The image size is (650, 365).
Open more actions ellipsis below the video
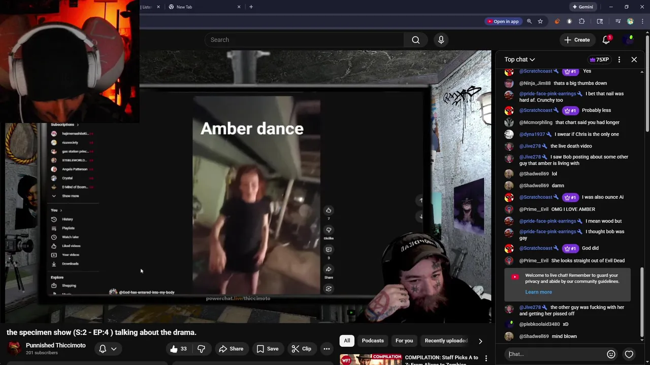point(327,349)
